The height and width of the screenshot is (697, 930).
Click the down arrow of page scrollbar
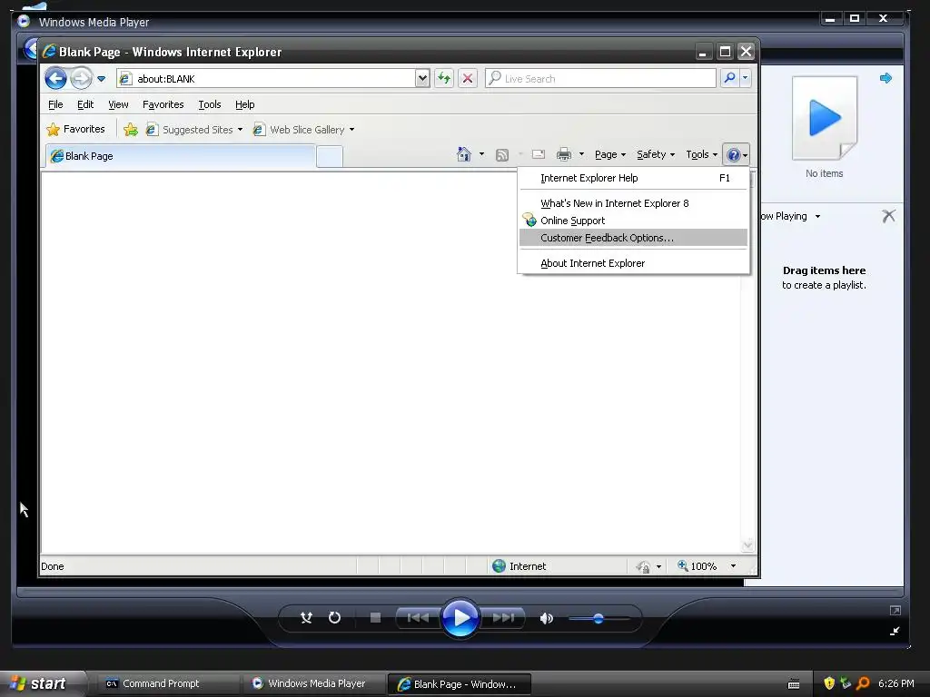[x=747, y=545]
